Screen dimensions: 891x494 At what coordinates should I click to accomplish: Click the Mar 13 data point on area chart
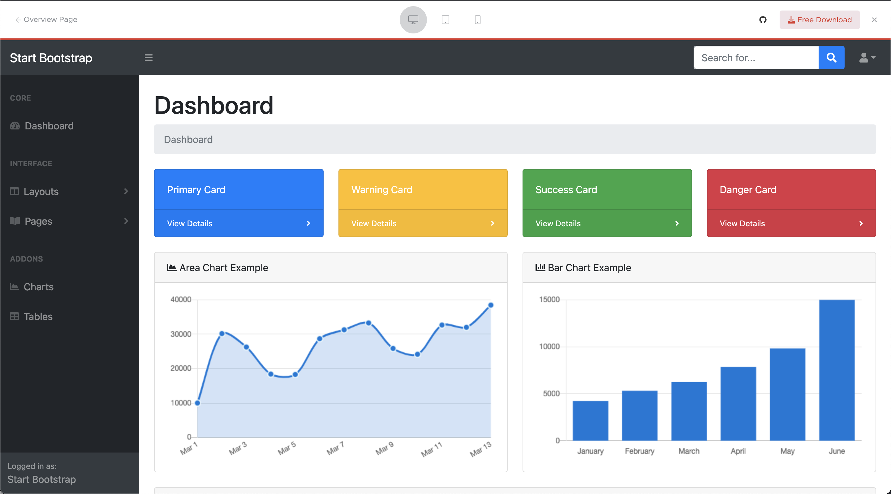tap(490, 305)
